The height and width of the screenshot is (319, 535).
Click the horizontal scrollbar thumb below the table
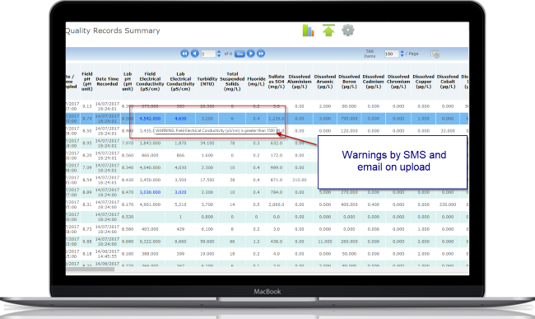(x=90, y=270)
